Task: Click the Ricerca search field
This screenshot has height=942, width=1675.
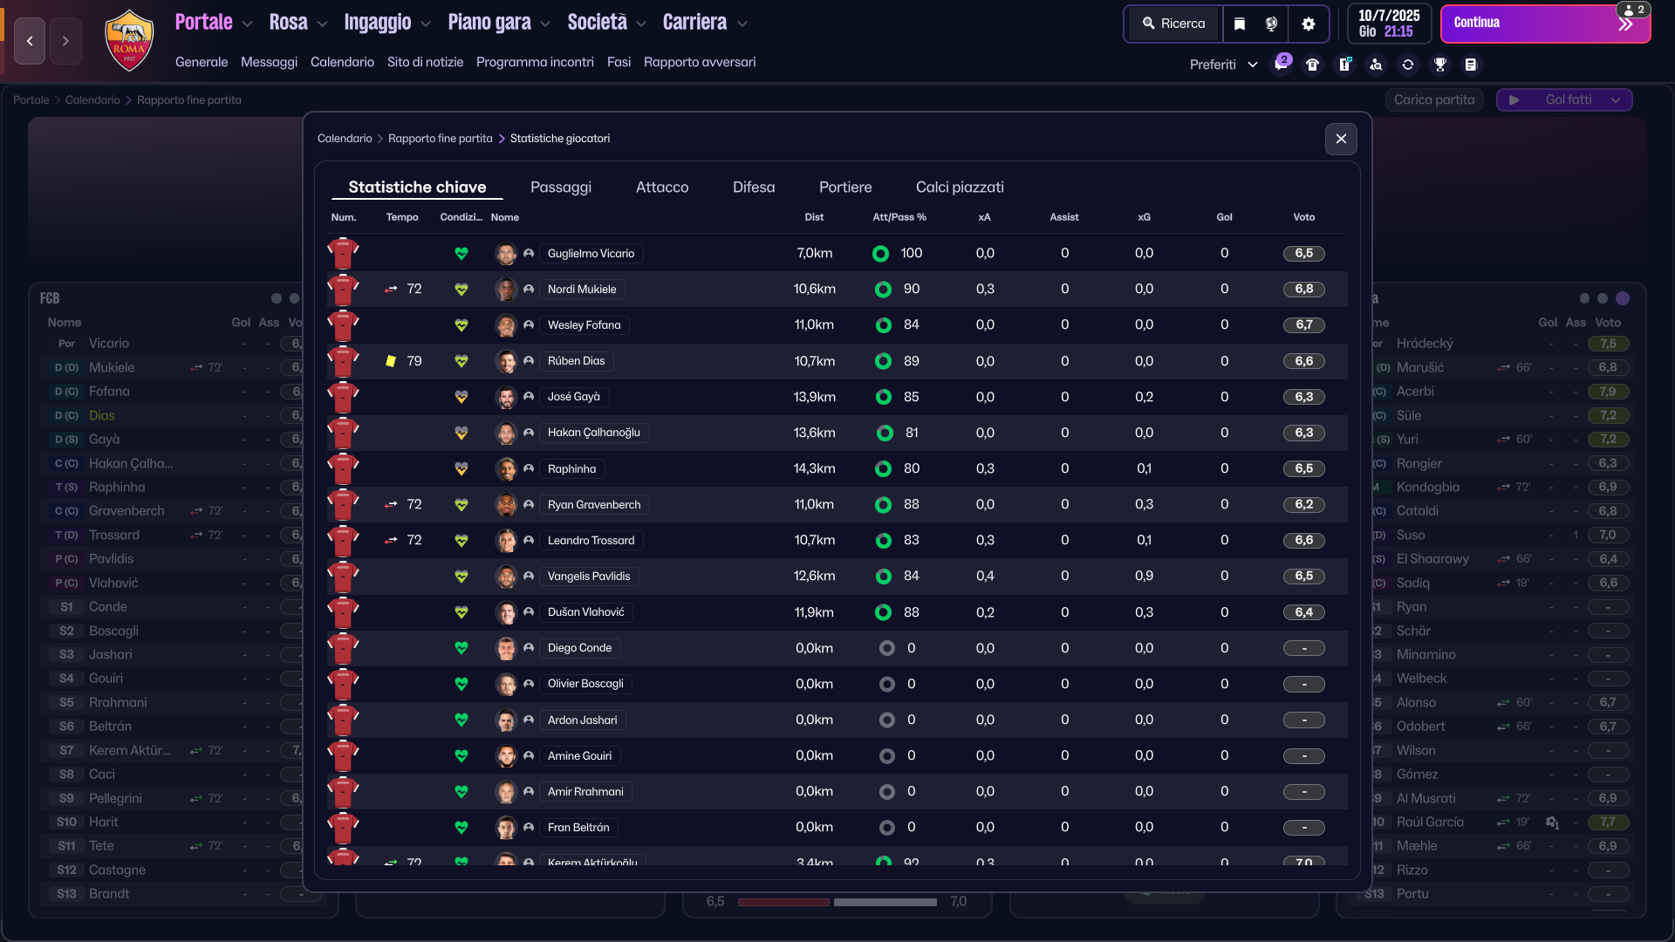Action: point(1173,24)
